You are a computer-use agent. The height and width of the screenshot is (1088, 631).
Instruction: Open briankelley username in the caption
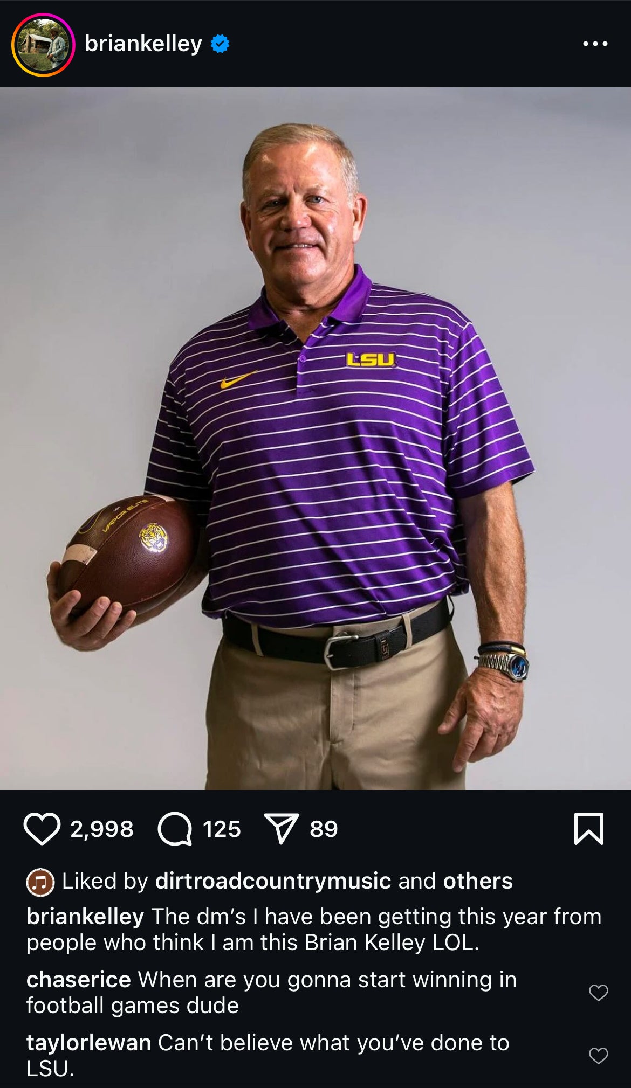85,917
